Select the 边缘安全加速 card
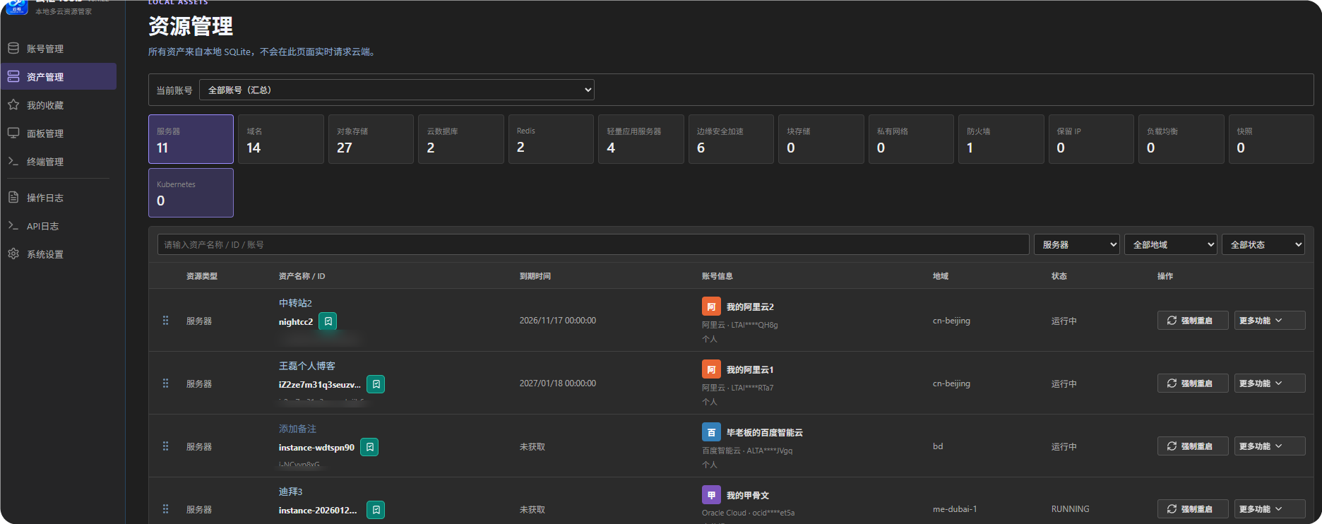This screenshot has width=1322, height=524. tap(731, 139)
